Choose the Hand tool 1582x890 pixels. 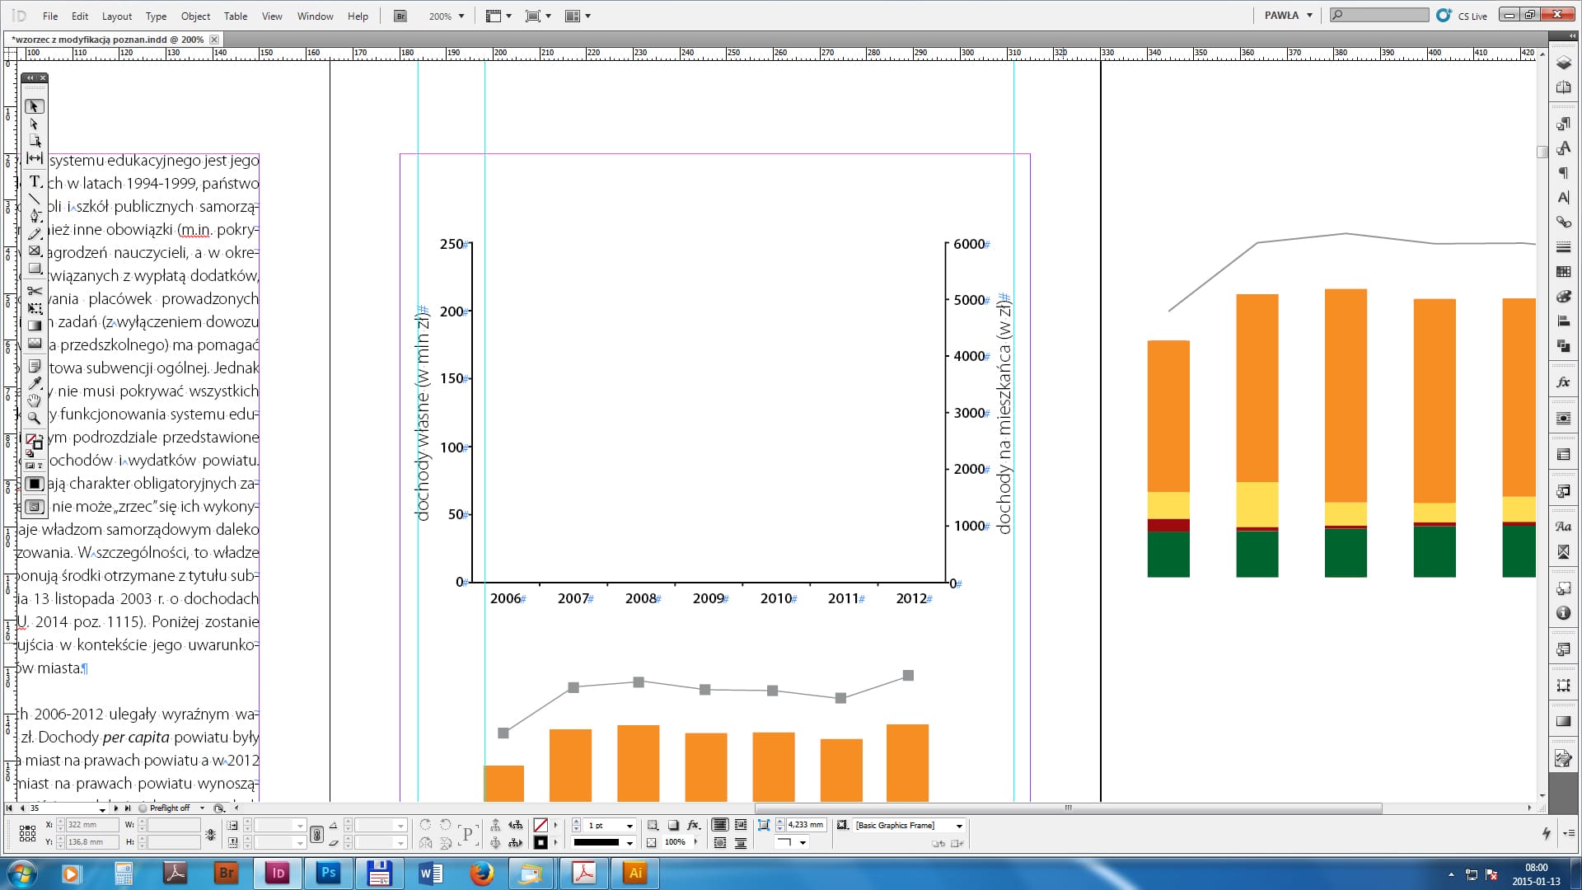tap(35, 400)
